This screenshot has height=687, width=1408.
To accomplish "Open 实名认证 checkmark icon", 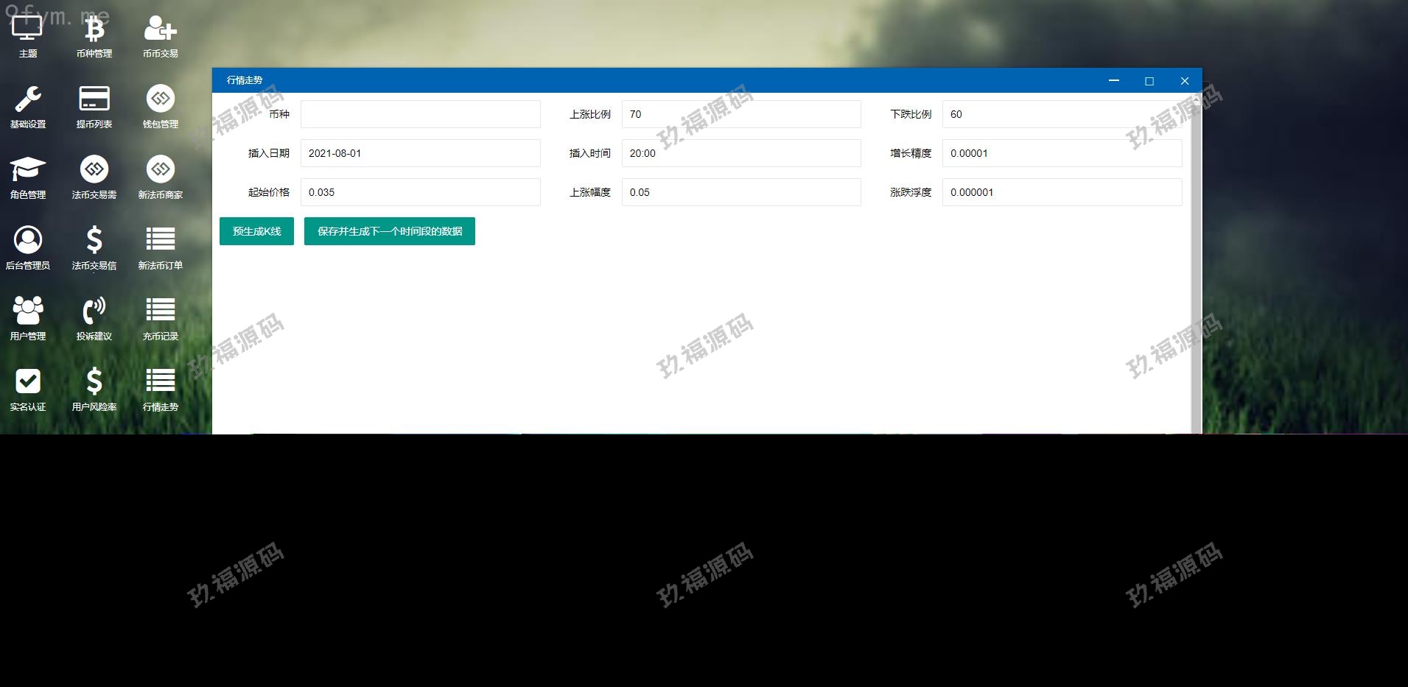I will point(28,383).
